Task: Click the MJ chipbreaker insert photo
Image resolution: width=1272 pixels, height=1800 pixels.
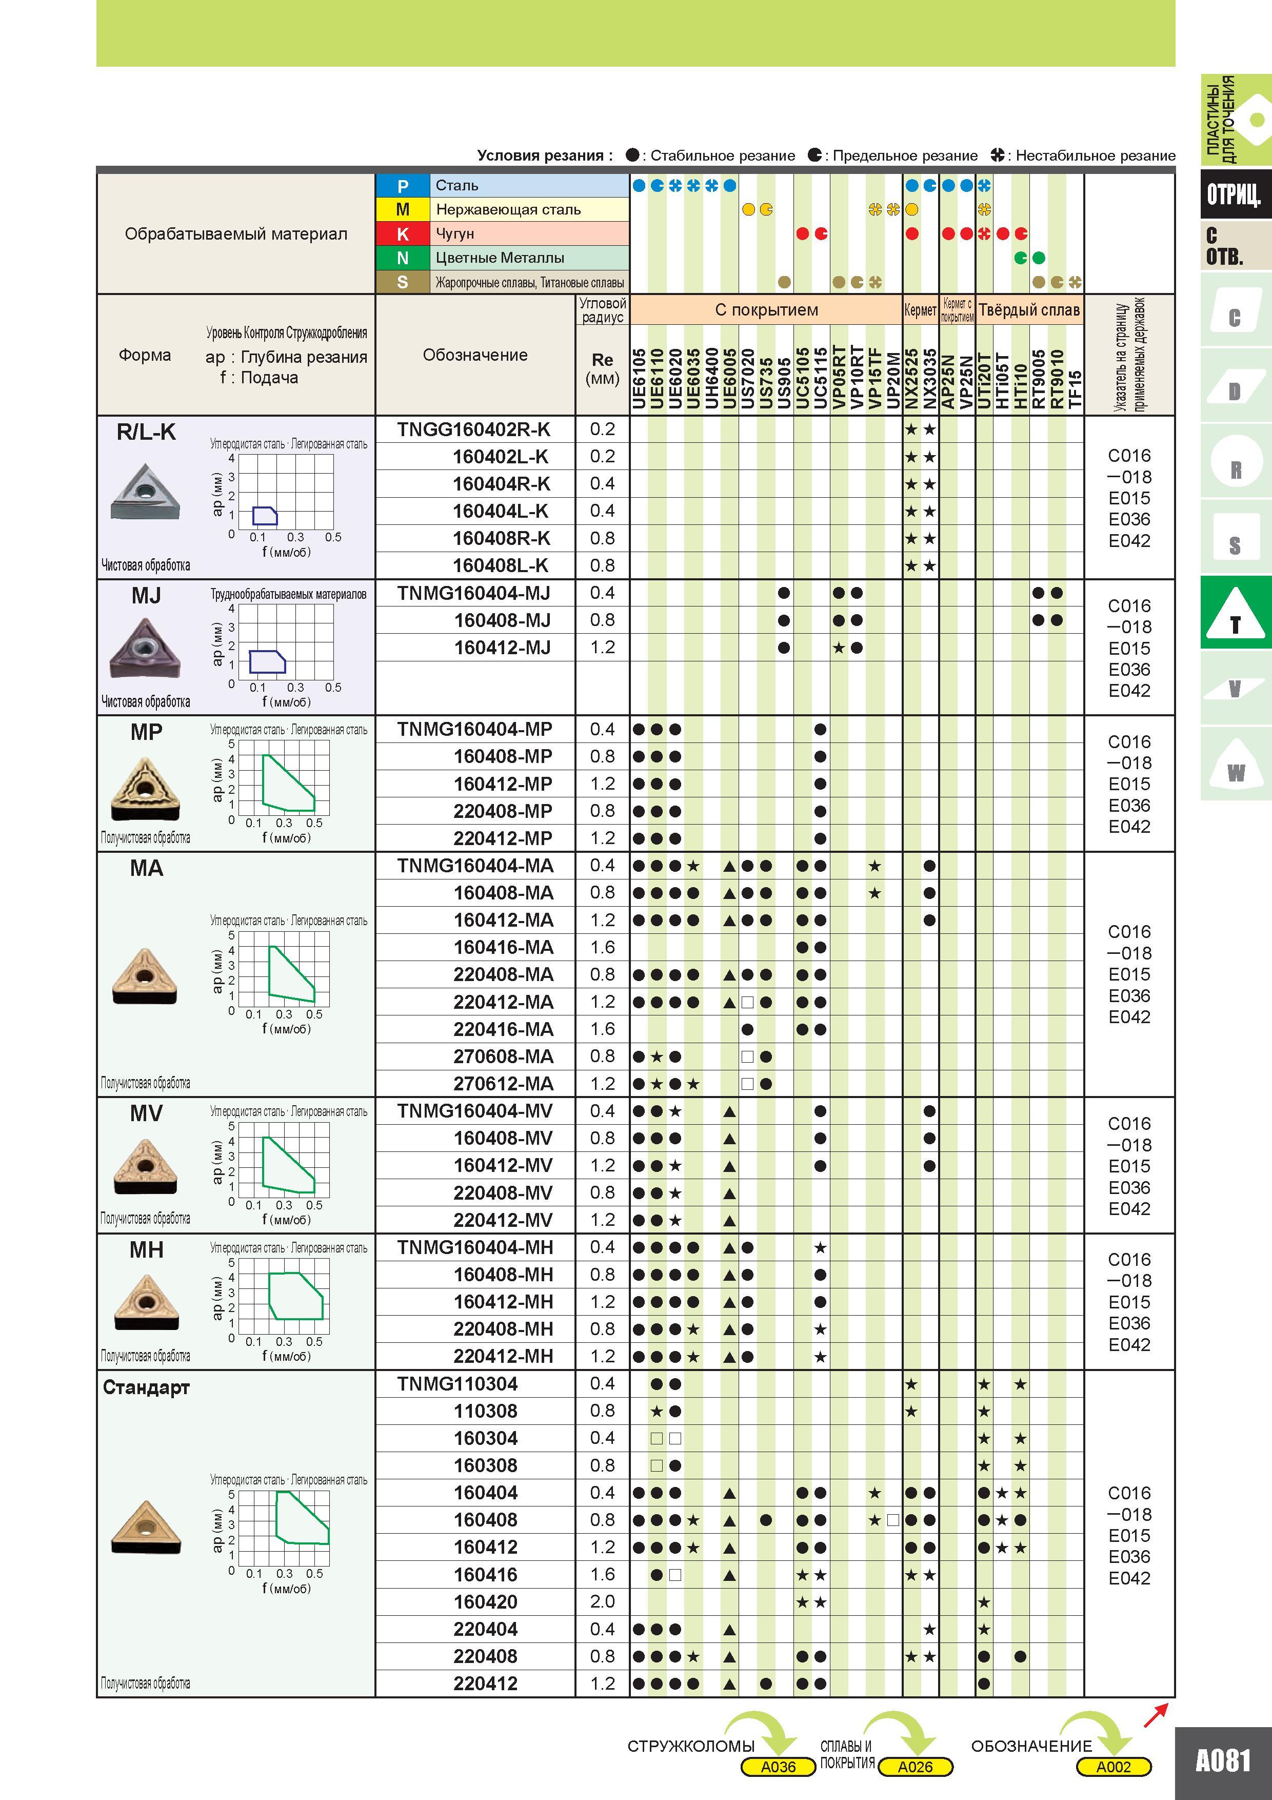Action: tap(145, 648)
